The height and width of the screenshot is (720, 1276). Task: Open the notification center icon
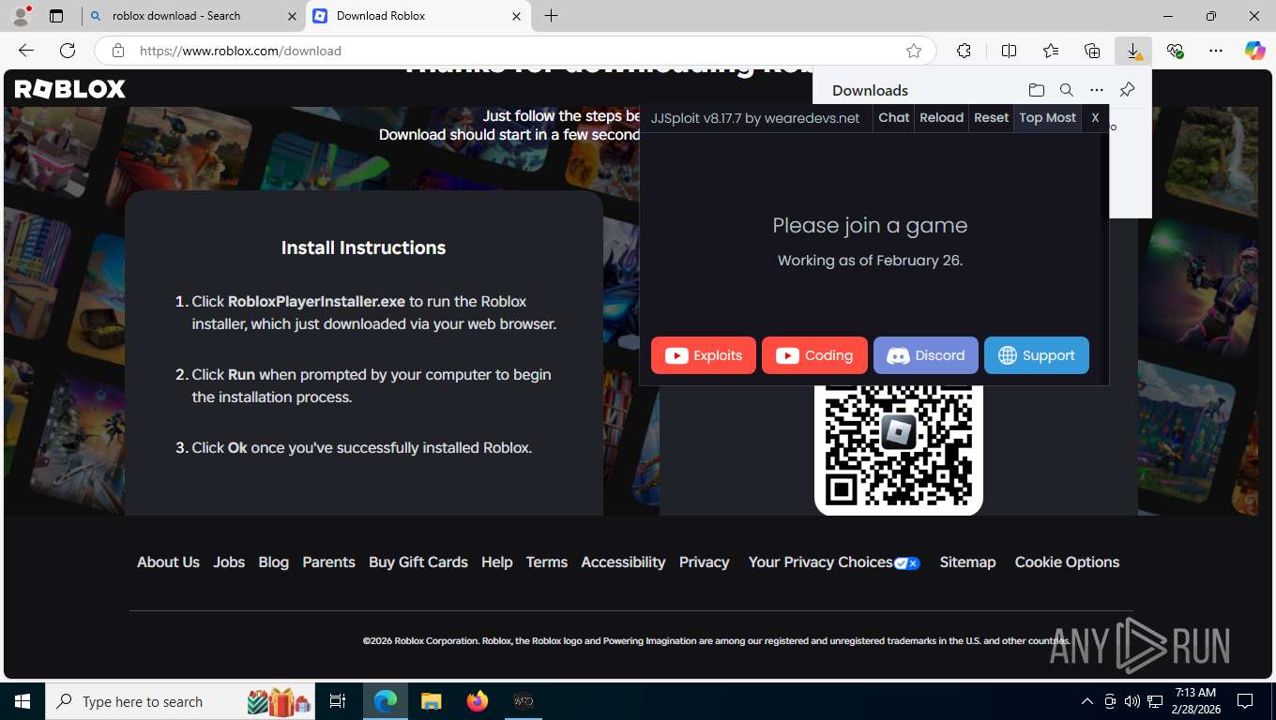(x=1245, y=701)
